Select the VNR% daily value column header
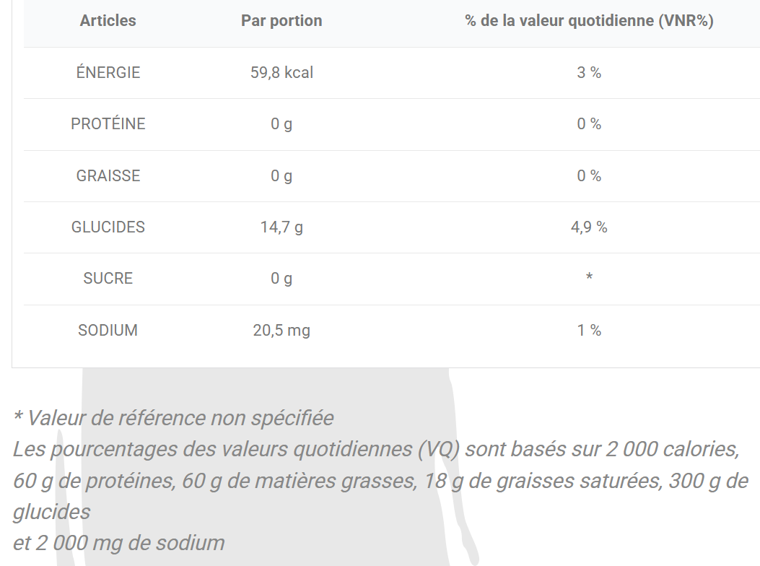 pyautogui.click(x=589, y=21)
